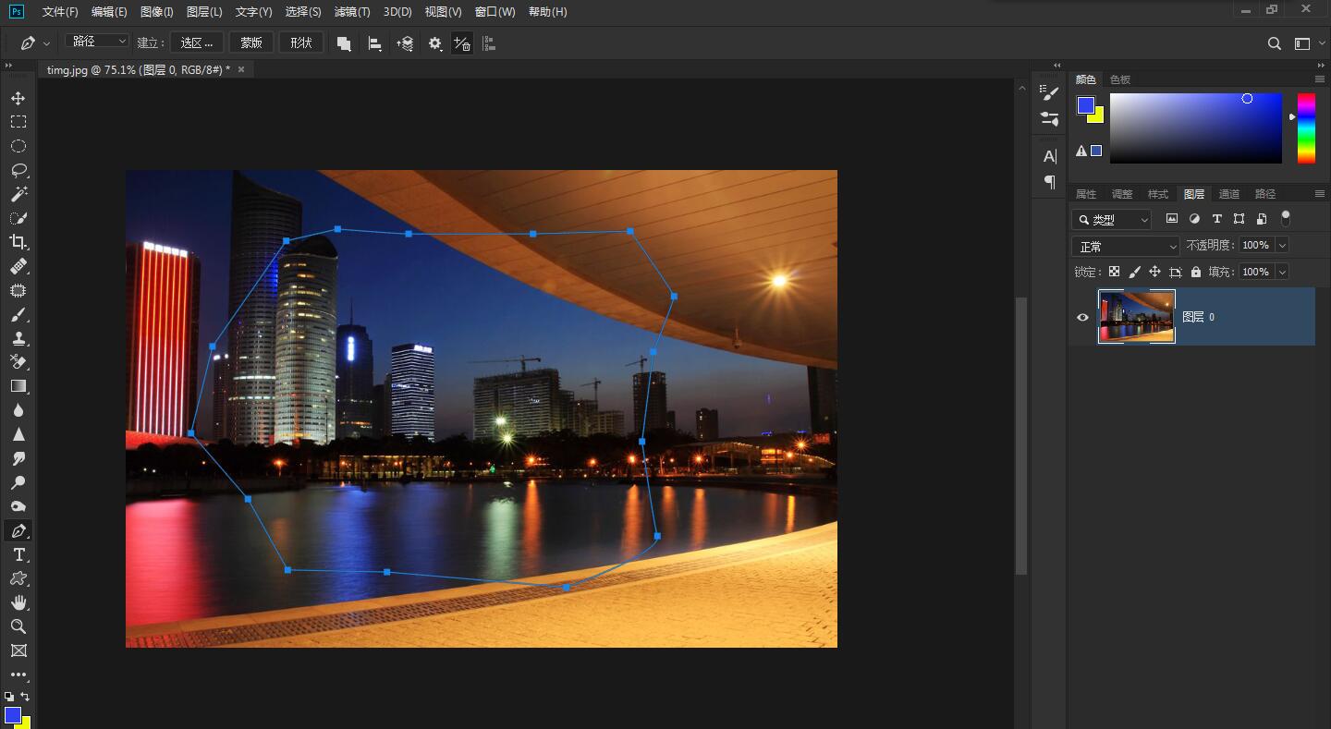Select the Lasso tool
The width and height of the screenshot is (1331, 729).
18,170
